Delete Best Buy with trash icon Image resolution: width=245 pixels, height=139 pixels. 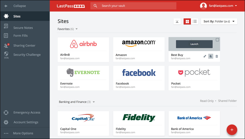click(217, 56)
